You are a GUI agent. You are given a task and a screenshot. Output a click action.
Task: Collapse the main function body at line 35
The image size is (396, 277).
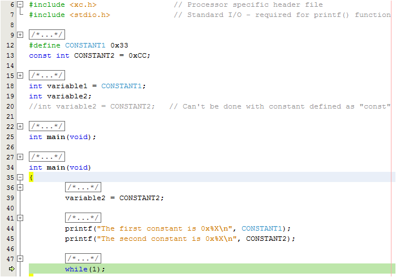point(20,177)
